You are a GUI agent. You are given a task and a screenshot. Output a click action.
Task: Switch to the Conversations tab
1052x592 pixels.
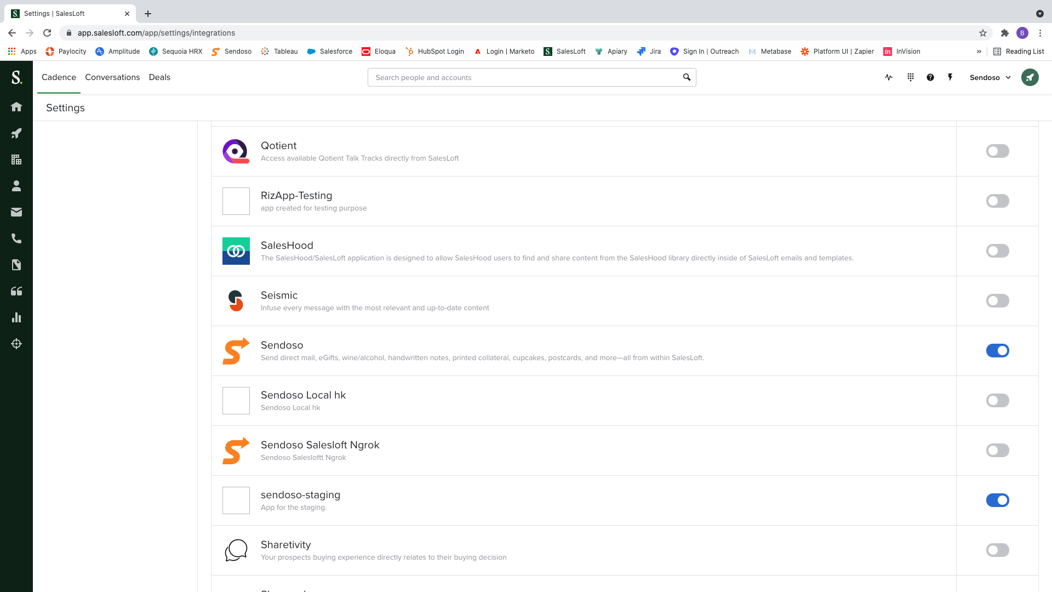[112, 77]
